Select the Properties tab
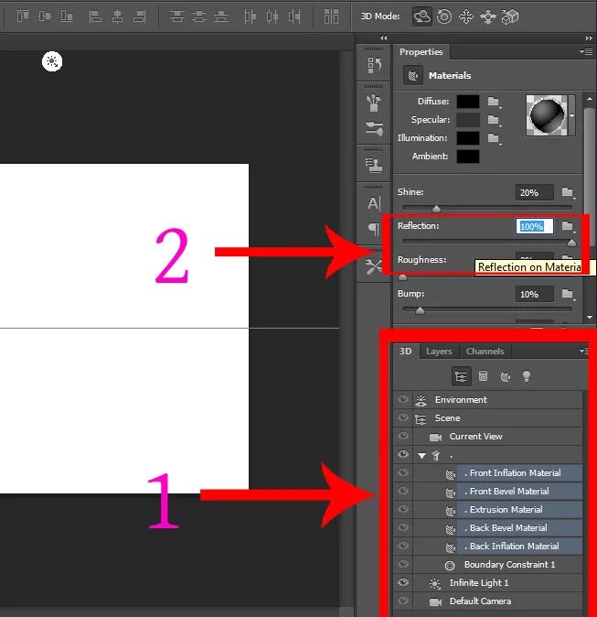 421,52
